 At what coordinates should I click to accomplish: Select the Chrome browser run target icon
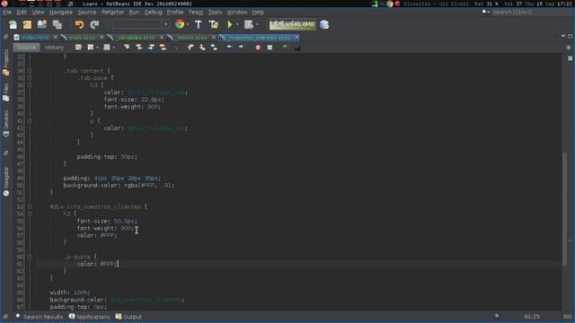pyautogui.click(x=180, y=24)
